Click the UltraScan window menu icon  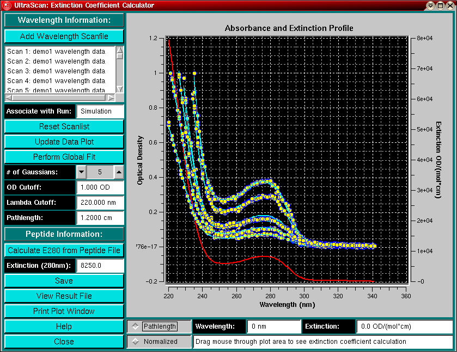(5, 5)
